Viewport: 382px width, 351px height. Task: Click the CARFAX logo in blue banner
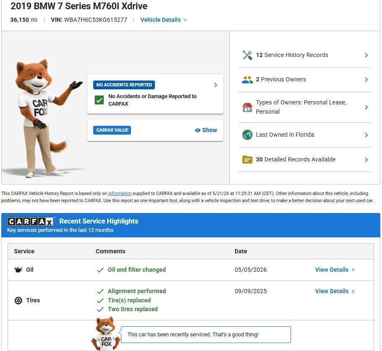click(x=31, y=221)
